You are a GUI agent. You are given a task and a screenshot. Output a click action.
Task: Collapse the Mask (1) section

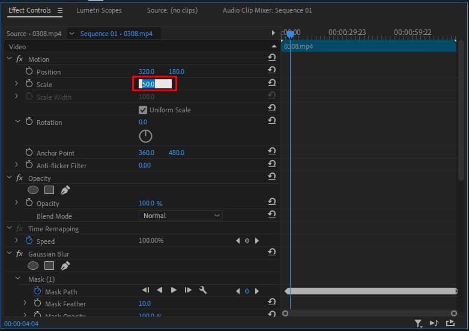pos(17,279)
